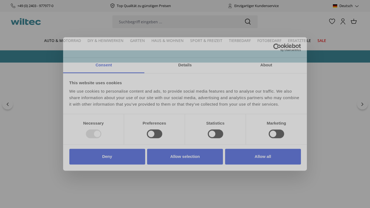Open the DIY & Heimwerken menu

tap(105, 41)
